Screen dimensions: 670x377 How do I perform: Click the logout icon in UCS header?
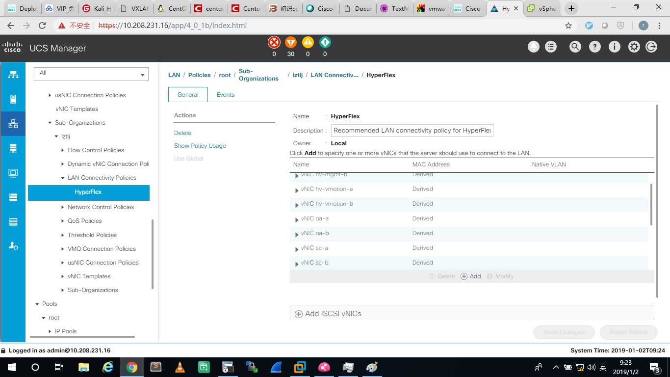pyautogui.click(x=651, y=47)
